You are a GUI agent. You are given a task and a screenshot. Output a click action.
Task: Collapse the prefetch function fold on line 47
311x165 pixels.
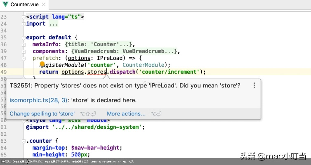(x=23, y=58)
